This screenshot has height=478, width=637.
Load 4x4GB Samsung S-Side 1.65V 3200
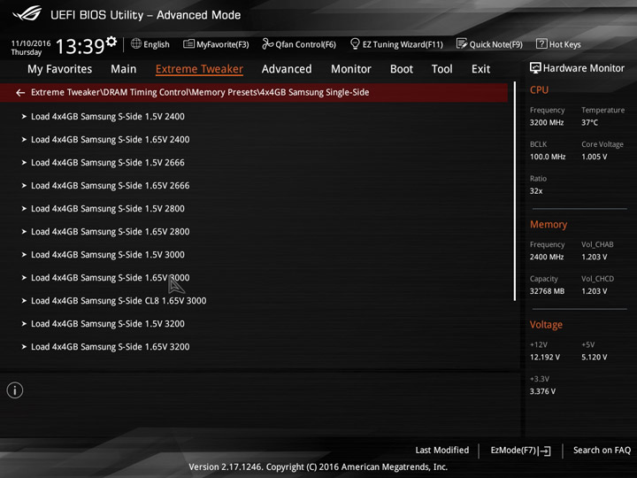(110, 347)
